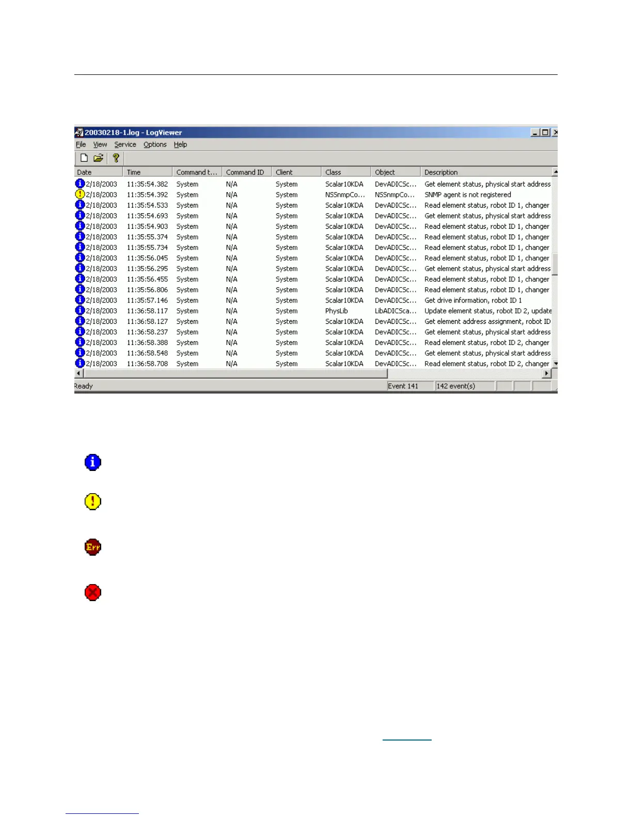Click the vertical scrollbar up arrow
The width and height of the screenshot is (632, 818).
point(555,171)
